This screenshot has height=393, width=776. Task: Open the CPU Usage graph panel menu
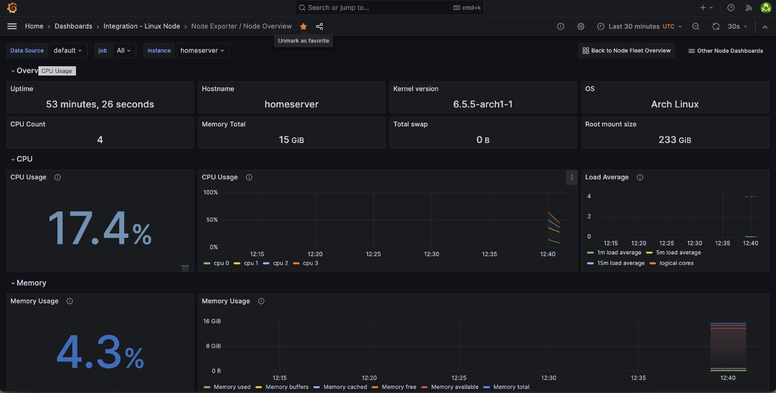[x=571, y=177]
